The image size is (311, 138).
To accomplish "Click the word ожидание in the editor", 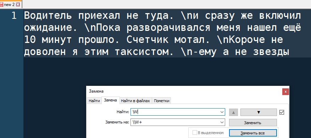I will pyautogui.click(x=48, y=28).
